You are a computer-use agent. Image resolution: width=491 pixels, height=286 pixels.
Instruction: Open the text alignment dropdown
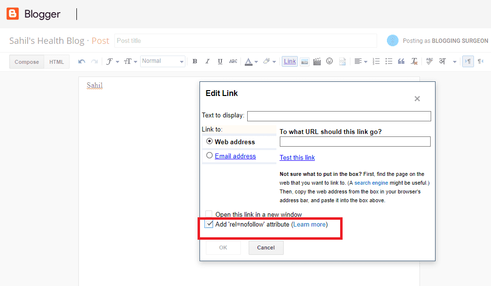(361, 61)
